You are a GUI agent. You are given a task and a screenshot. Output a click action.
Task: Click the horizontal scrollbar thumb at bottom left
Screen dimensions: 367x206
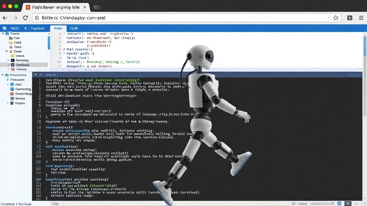click(56, 203)
